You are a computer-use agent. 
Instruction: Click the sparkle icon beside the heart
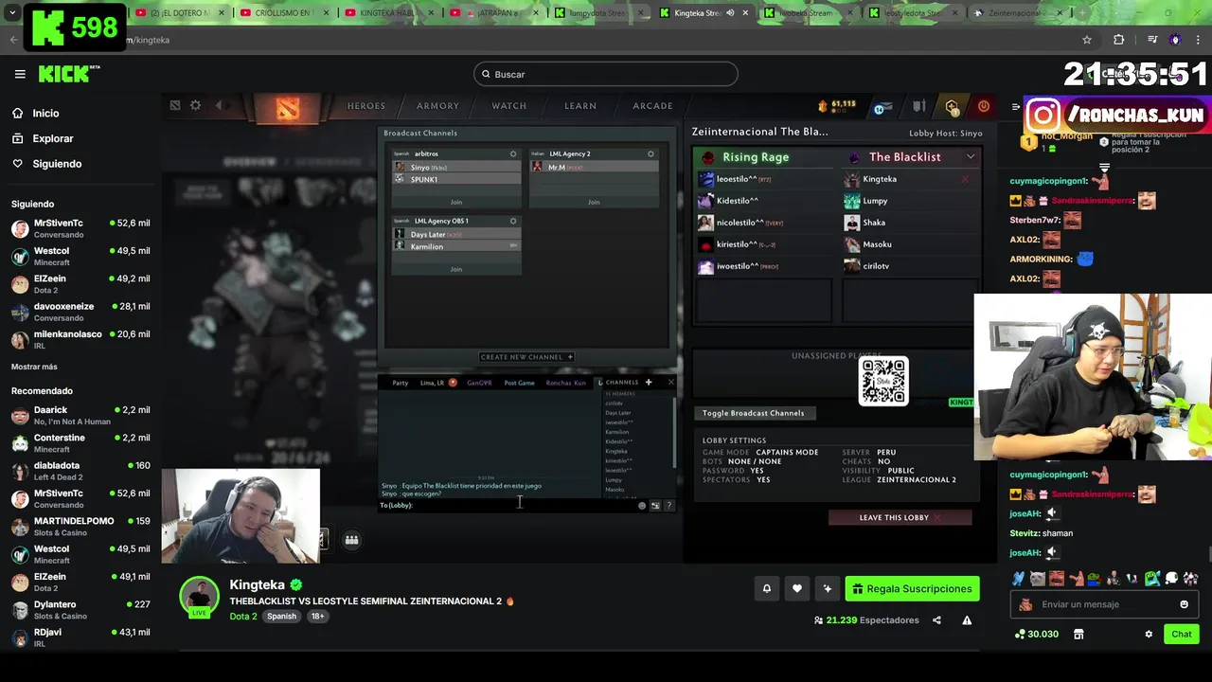828,588
